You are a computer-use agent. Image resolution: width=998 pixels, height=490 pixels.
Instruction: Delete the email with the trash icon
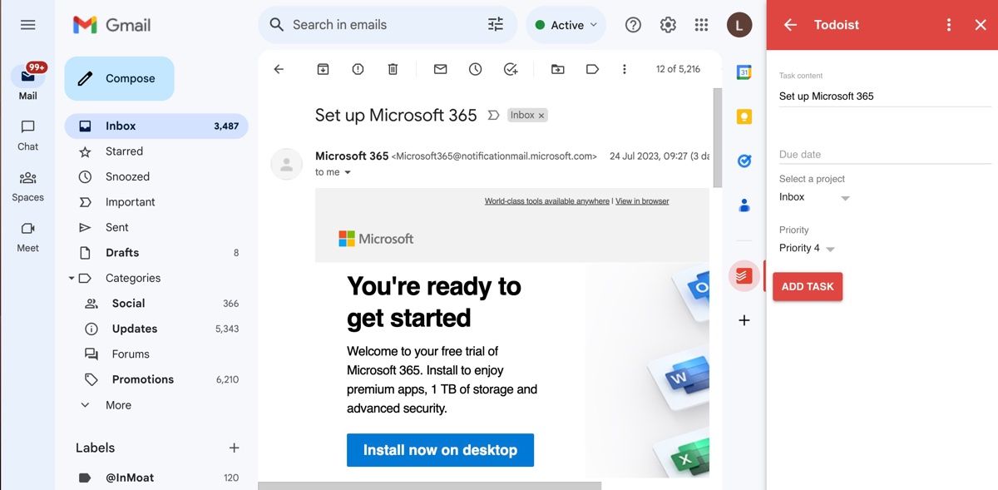click(393, 69)
